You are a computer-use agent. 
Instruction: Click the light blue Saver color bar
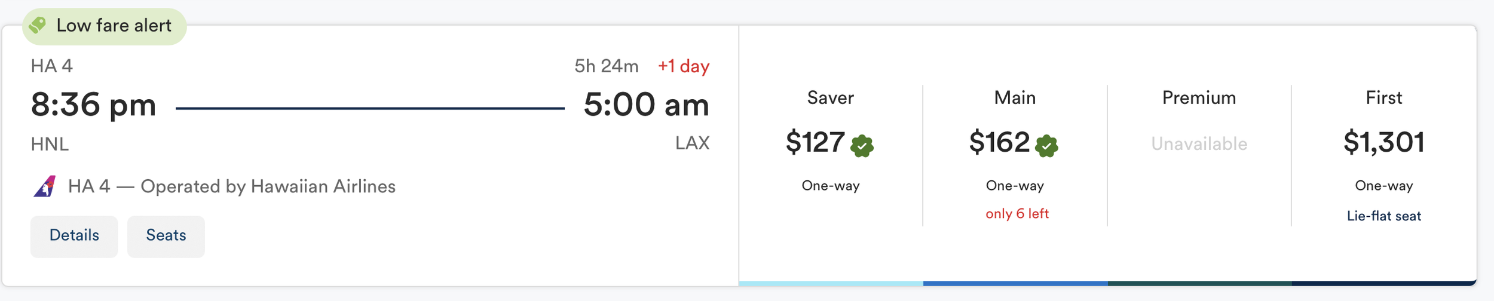coord(831,284)
